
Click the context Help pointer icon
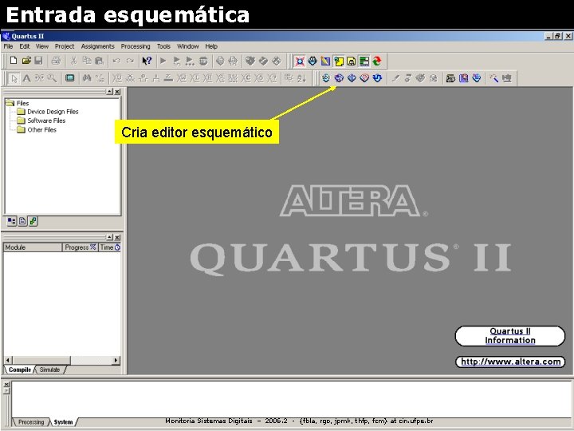click(147, 61)
